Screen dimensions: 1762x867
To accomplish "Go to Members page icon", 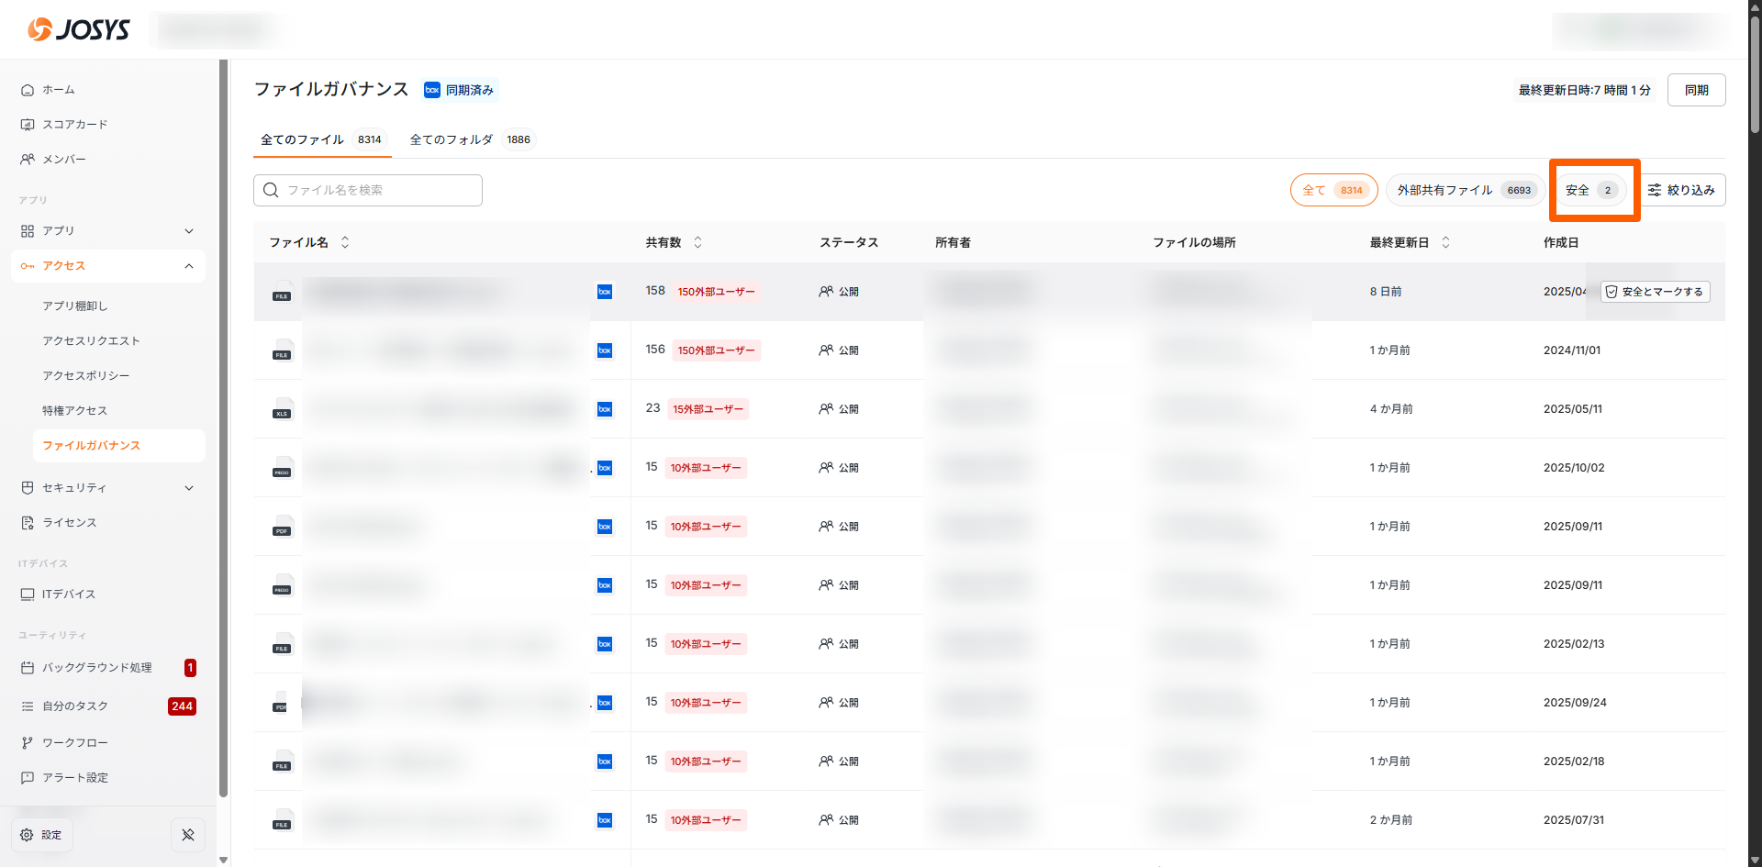I will click(x=28, y=160).
